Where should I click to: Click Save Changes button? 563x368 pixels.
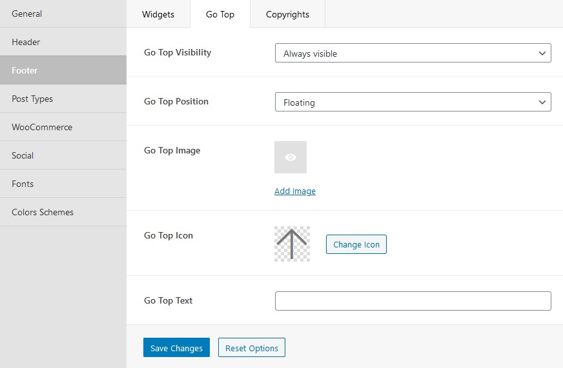coord(176,347)
